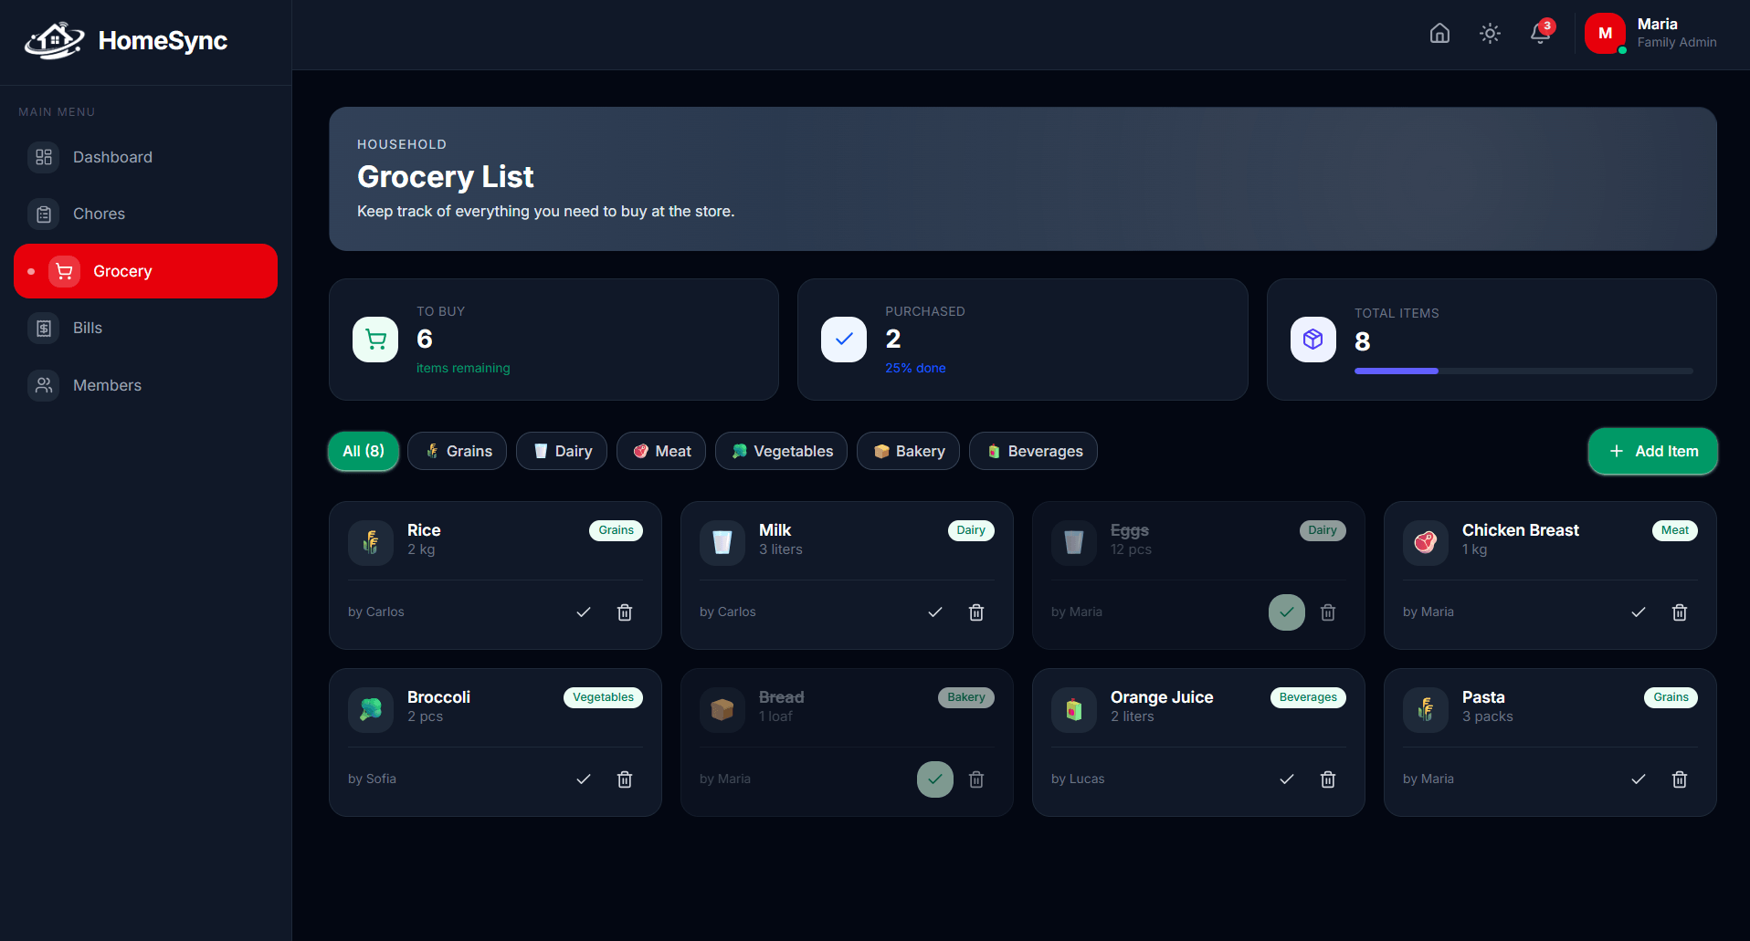Toggle light mode with the sun icon
1750x941 pixels.
pyautogui.click(x=1490, y=33)
